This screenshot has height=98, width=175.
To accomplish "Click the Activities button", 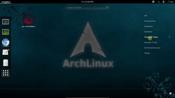I will coord(6,2).
